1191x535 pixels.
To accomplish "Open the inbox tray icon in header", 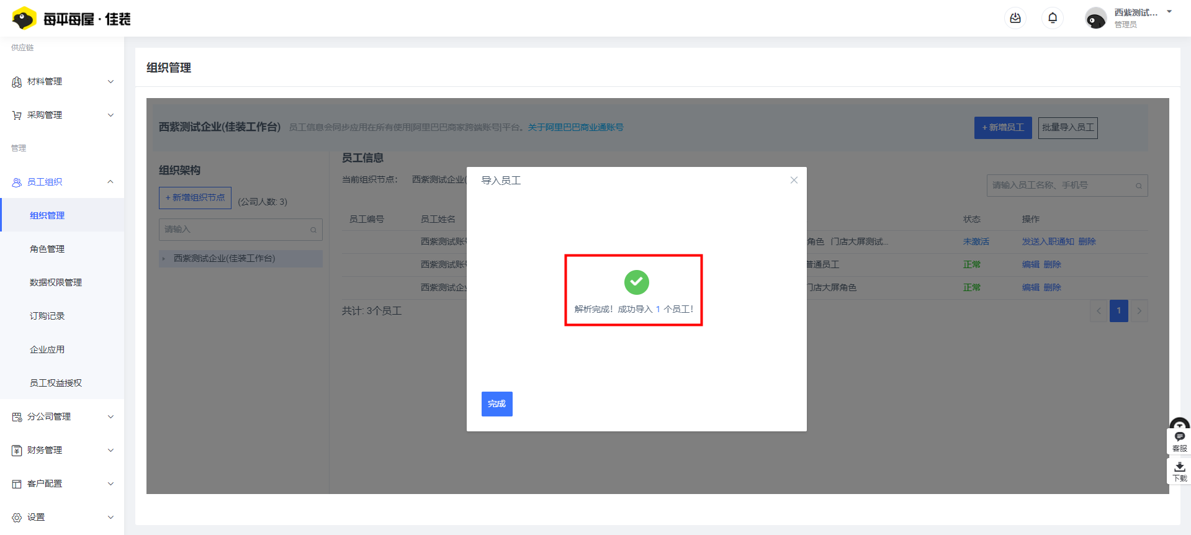I will tap(1015, 18).
